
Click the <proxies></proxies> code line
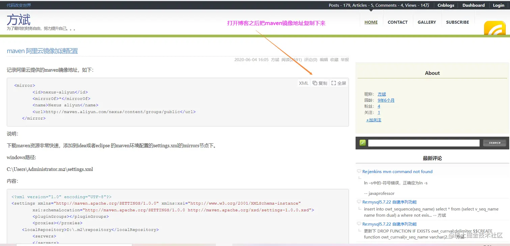(57, 223)
